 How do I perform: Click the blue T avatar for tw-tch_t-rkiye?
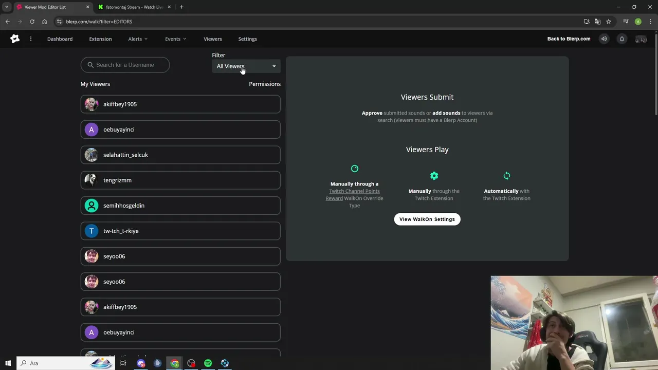point(91,231)
